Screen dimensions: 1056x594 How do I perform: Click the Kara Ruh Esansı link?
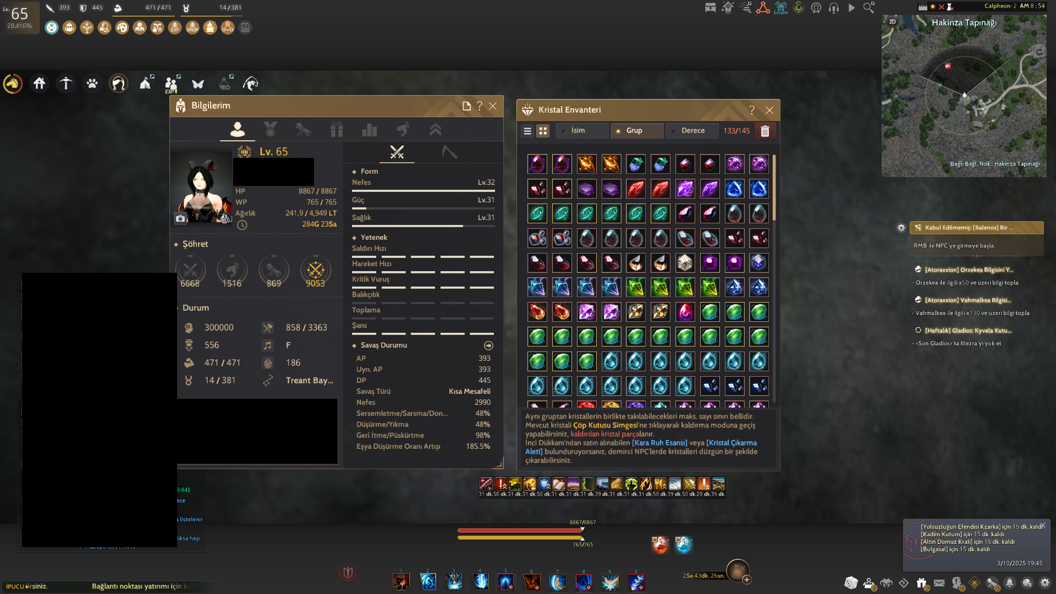pos(659,443)
